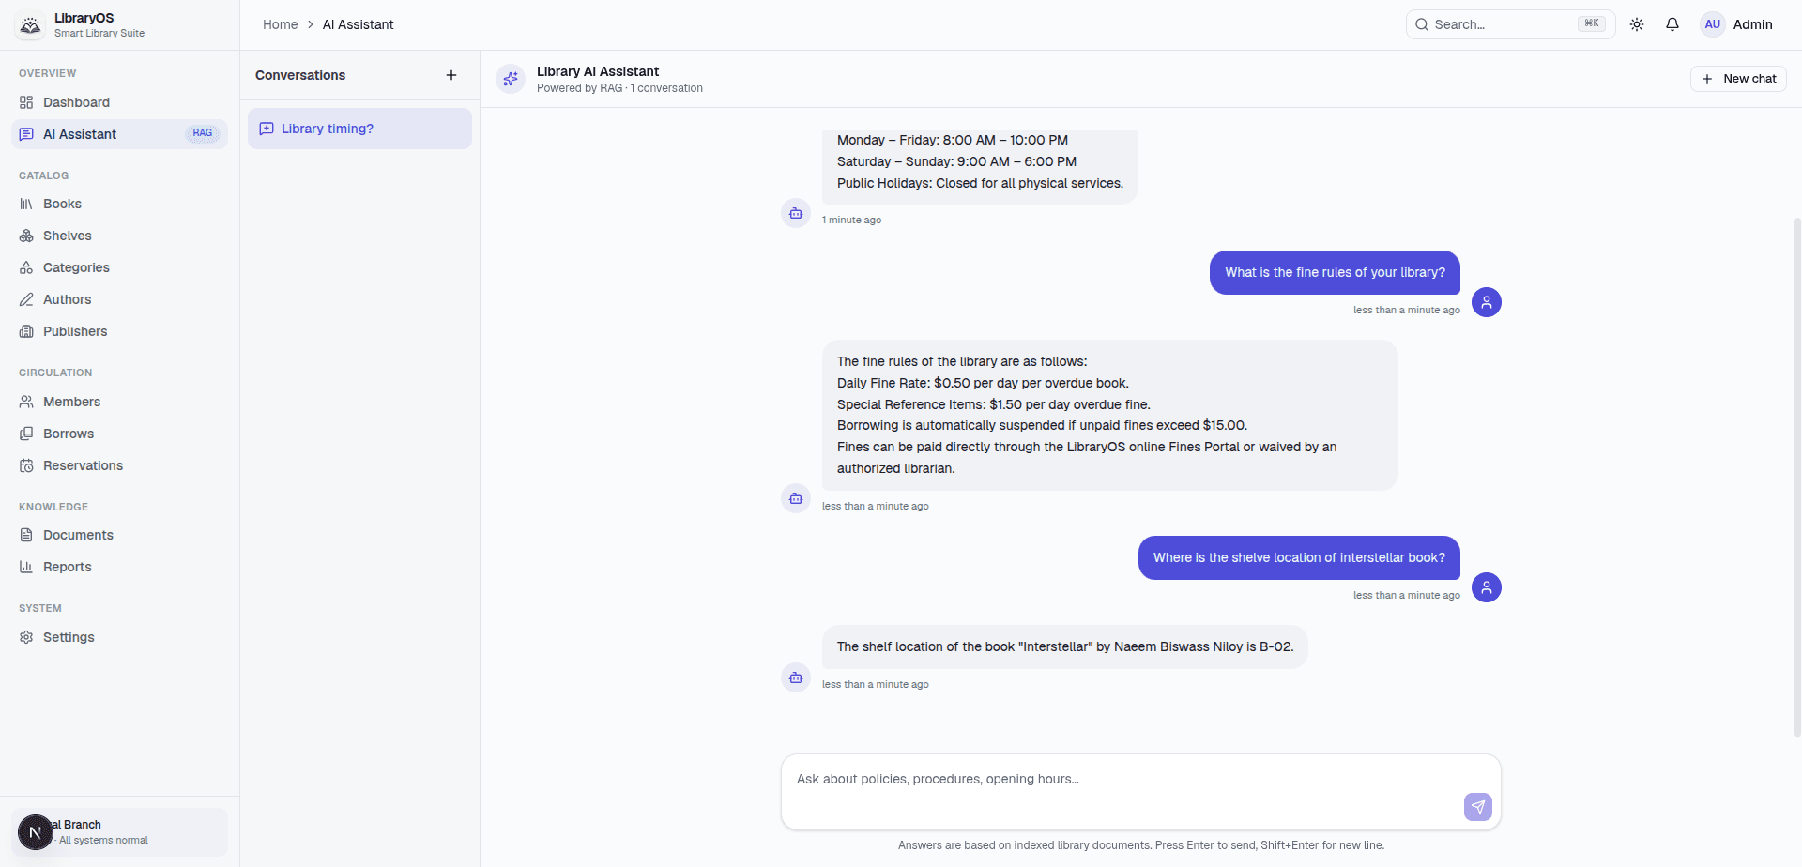Start a New chat
This screenshot has height=867, width=1802.
click(1738, 79)
